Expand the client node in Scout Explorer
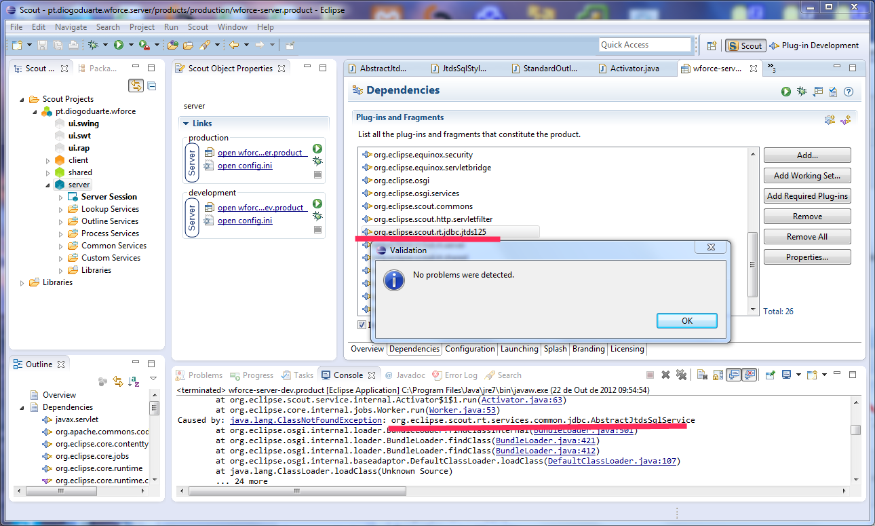 click(48, 160)
